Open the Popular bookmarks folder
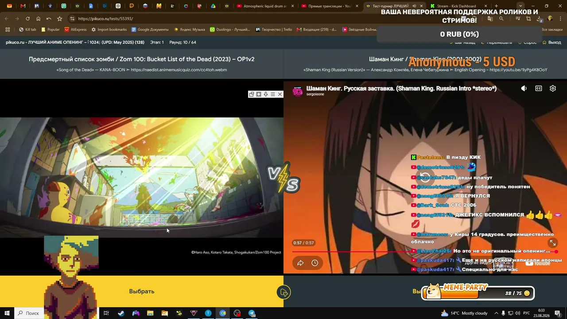The image size is (567, 319). pyautogui.click(x=50, y=30)
